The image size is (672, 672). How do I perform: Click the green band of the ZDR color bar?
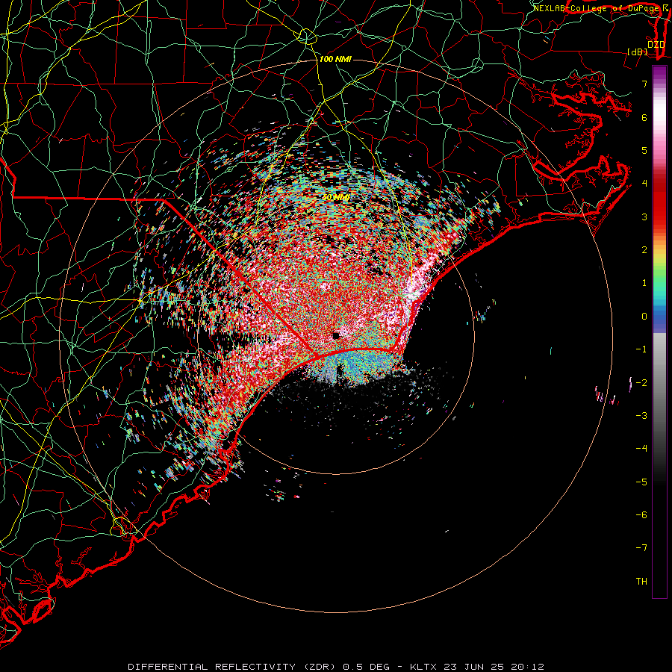pyautogui.click(x=659, y=279)
